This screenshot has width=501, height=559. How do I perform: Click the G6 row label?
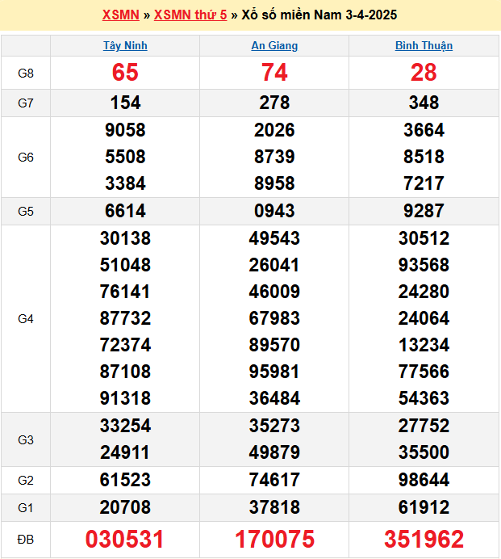[26, 158]
